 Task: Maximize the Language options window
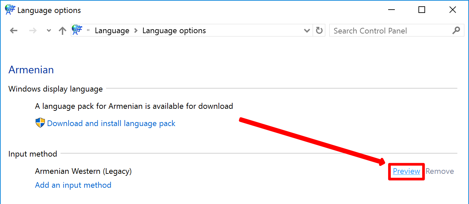click(x=422, y=10)
